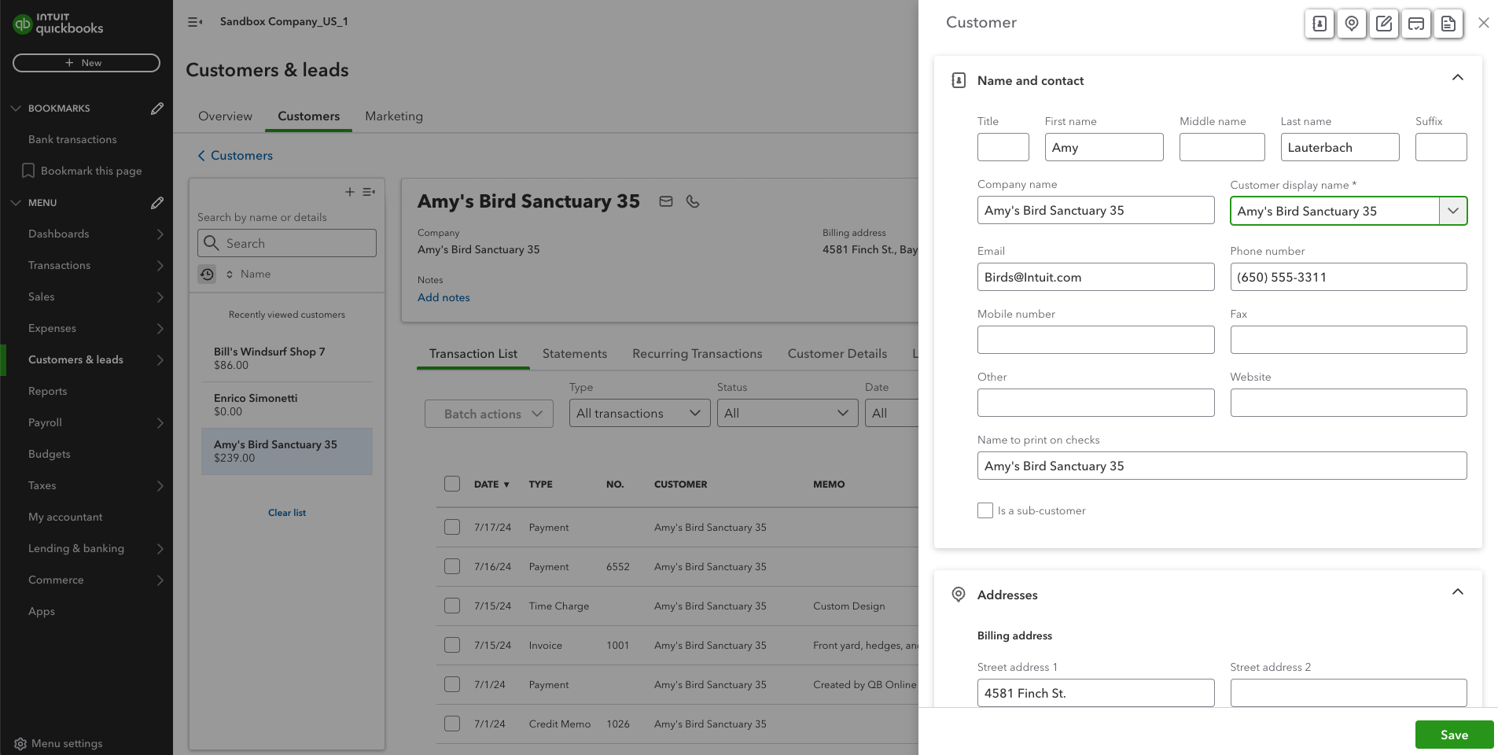Sort transactions by DATE column
Viewport: 1498px width, 755px height.
click(491, 484)
